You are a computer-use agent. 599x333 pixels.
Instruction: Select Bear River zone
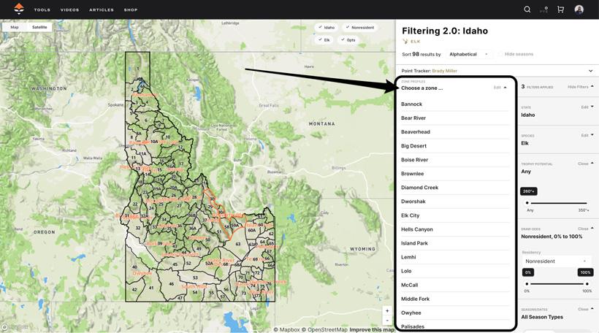coord(454,118)
